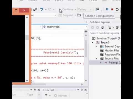Open the Debug solution configuration combo box

[85, 9]
